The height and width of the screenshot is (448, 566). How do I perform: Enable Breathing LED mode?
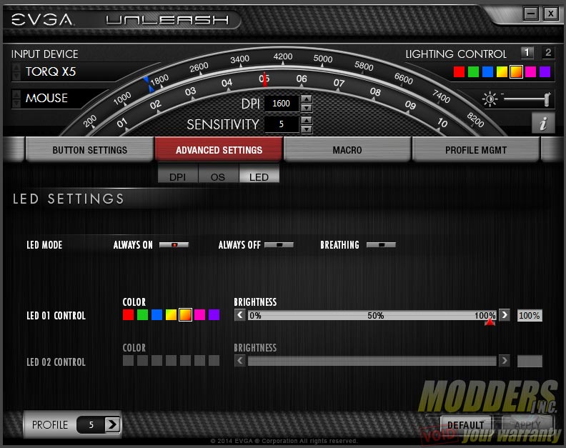click(381, 245)
